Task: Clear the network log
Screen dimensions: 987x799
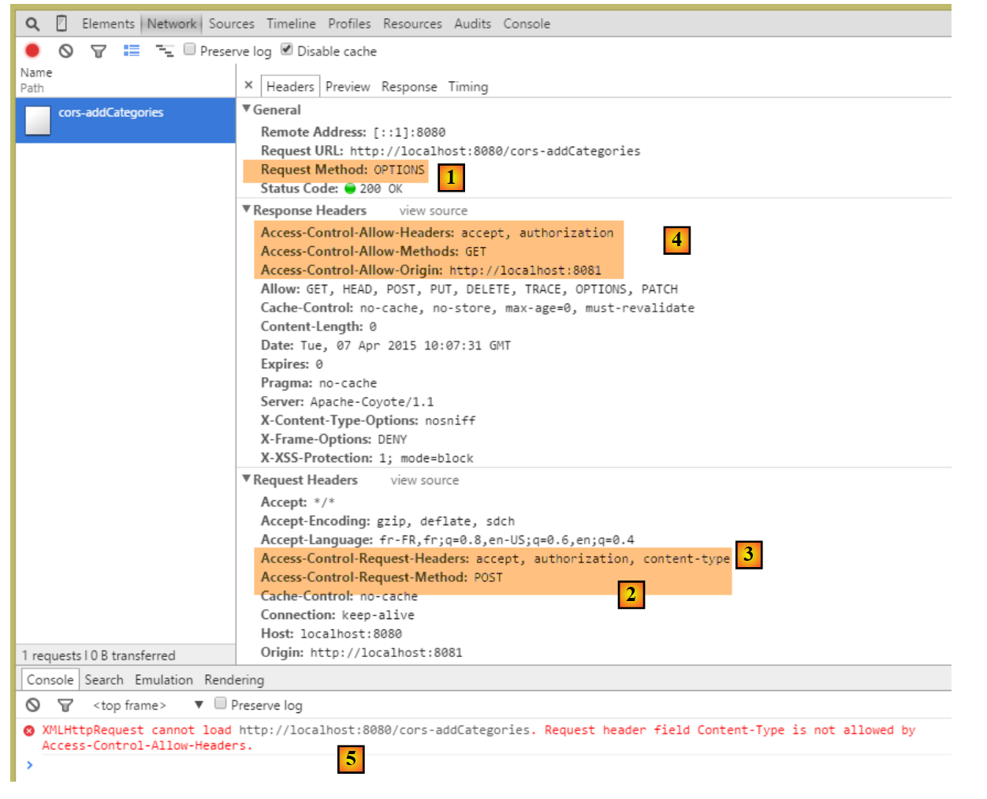Action: (x=66, y=51)
